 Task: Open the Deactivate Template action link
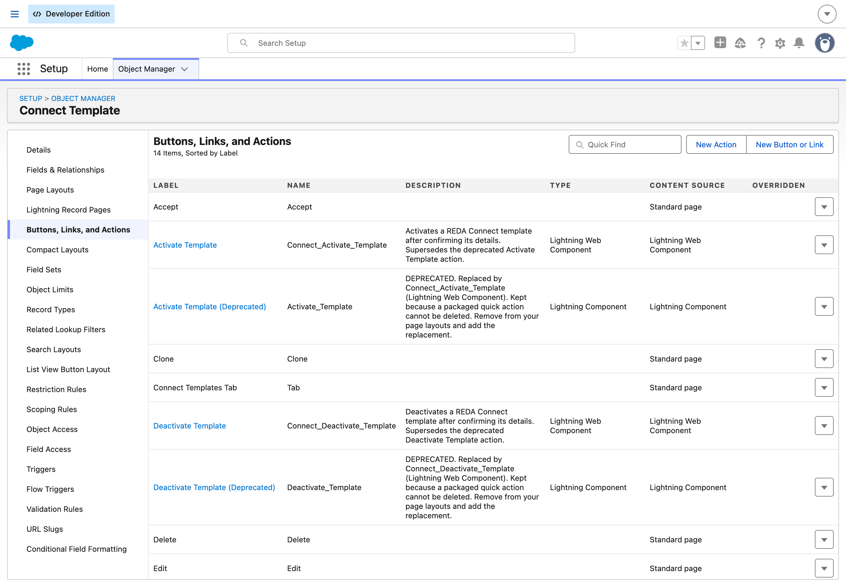(189, 426)
